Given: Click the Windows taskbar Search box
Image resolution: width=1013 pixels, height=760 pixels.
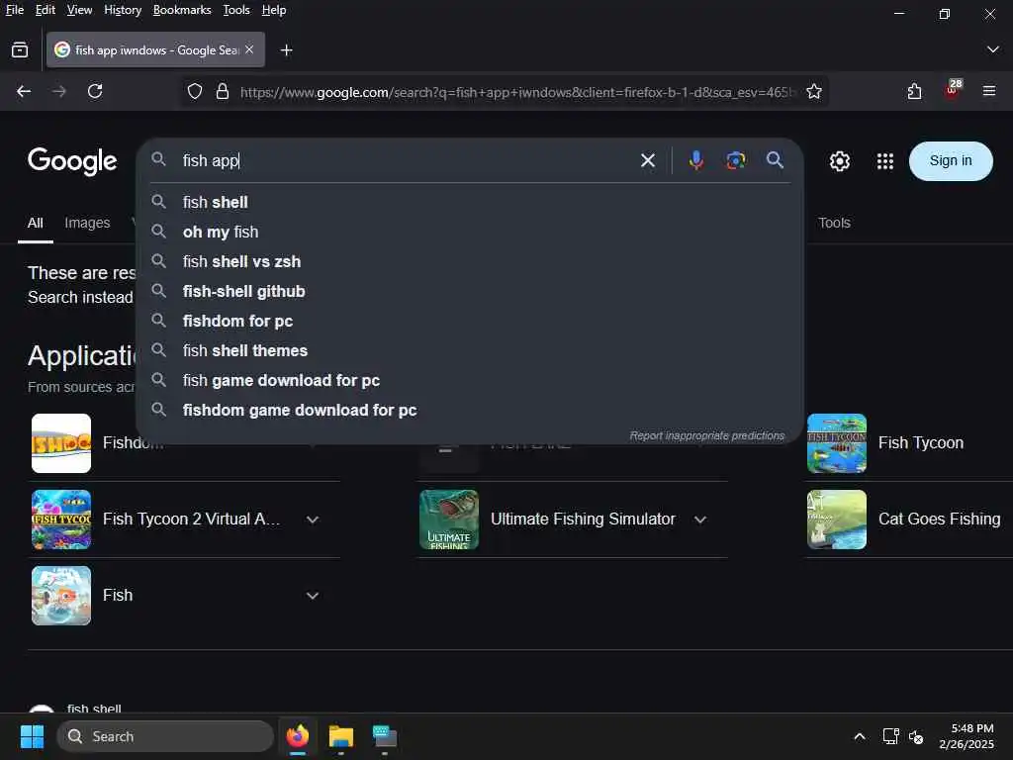Looking at the screenshot, I should (x=165, y=736).
